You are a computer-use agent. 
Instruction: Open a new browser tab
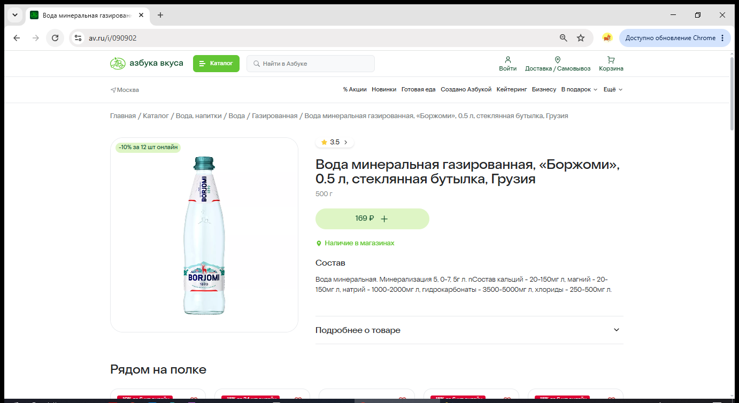click(160, 15)
